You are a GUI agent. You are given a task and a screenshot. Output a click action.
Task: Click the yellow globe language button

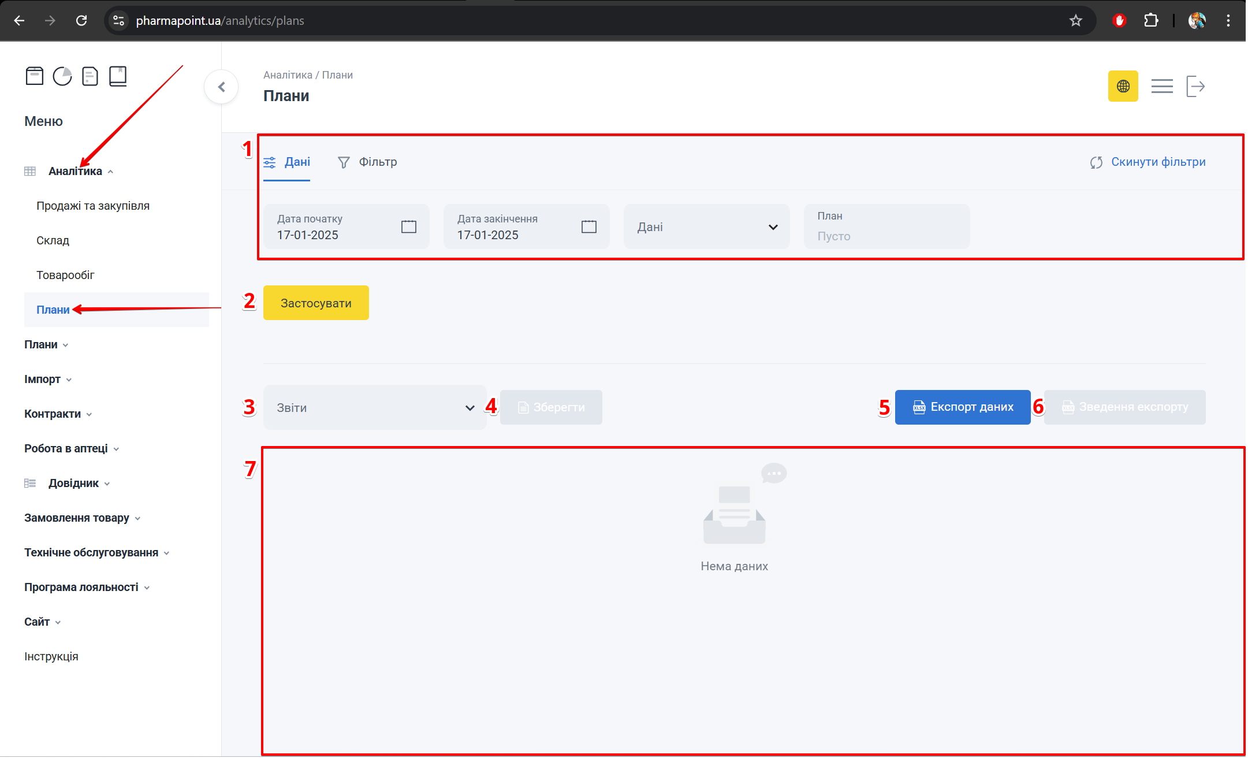pos(1123,87)
